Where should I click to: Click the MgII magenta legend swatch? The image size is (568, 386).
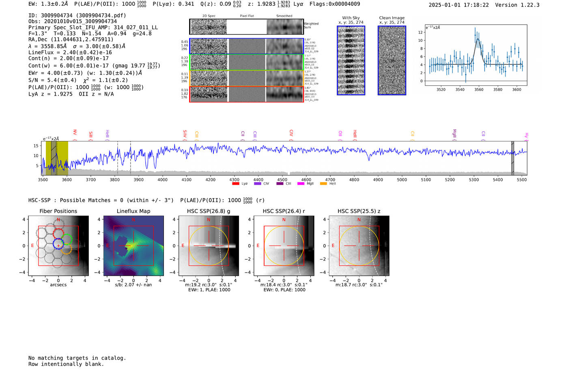point(301,184)
